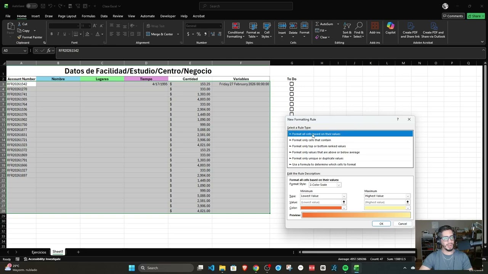Screen dimensions: 488x274
Task: Open the General number format dropdown
Action: coord(220,26)
